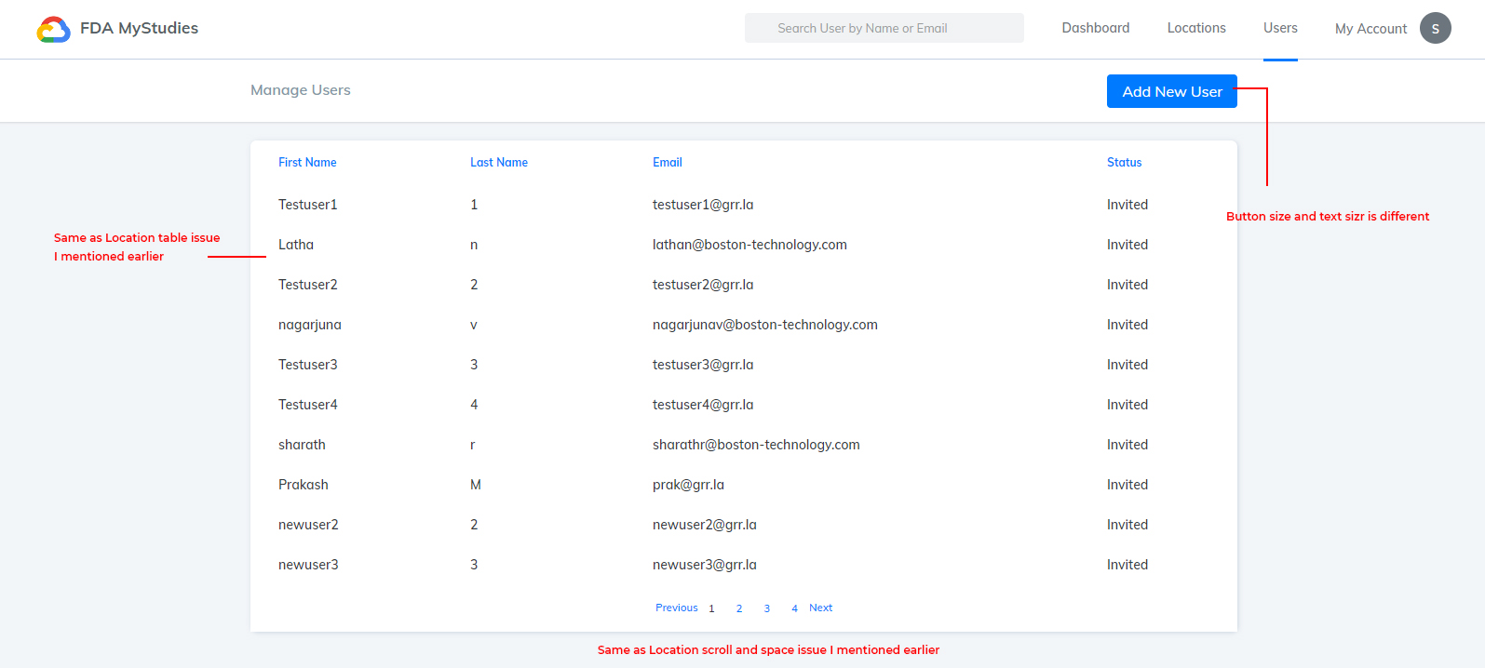Click the Add New User button
The height and width of the screenshot is (668, 1485).
[1171, 91]
